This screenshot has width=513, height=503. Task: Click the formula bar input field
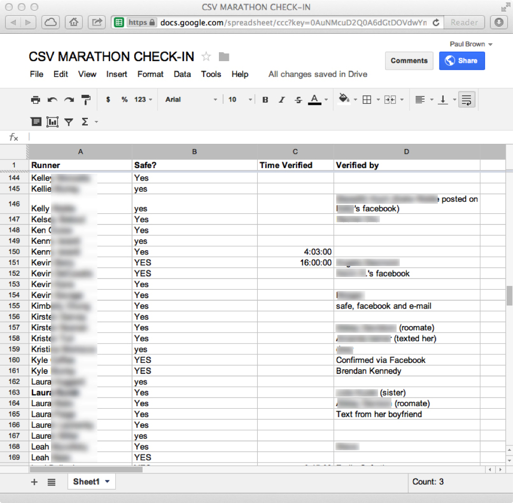pyautogui.click(x=263, y=137)
